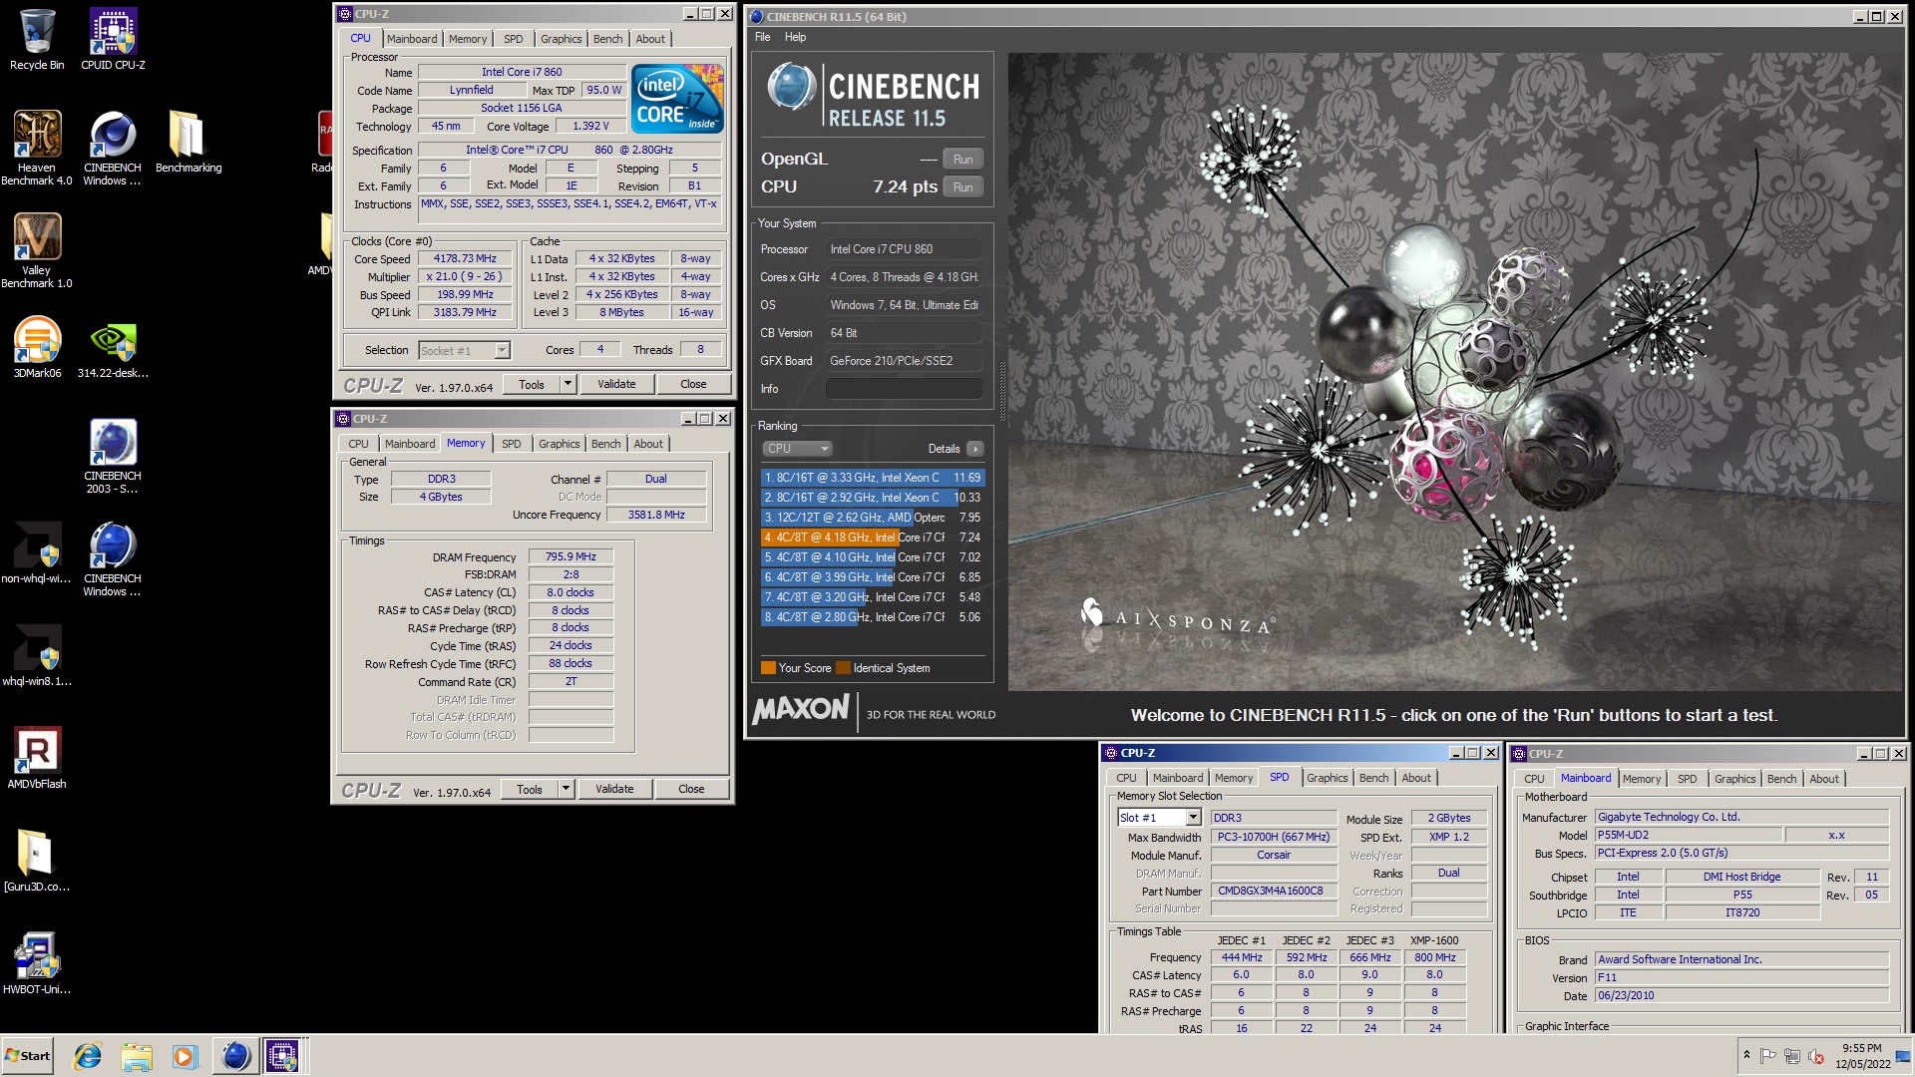This screenshot has width=1915, height=1077.
Task: Select ranking entry 12C/12T @ 2.62 GHz AMD Opteron
Action: (x=873, y=518)
